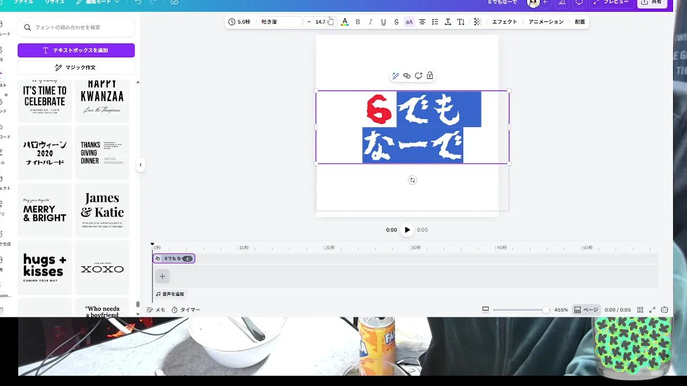The width and height of the screenshot is (687, 386).
Task: Open the プレビュー preview button
Action: click(x=611, y=2)
